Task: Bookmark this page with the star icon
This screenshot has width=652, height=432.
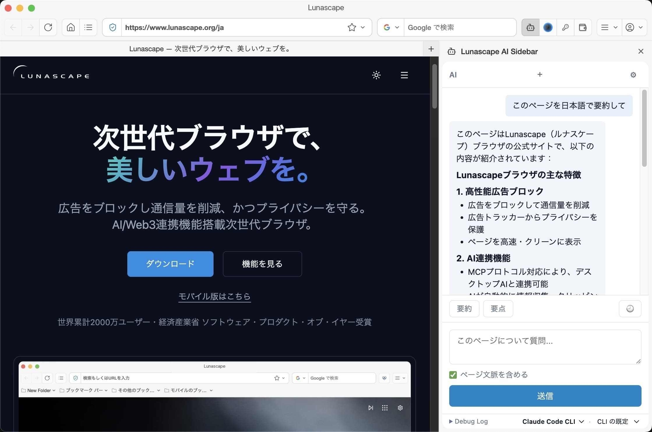Action: [352, 27]
